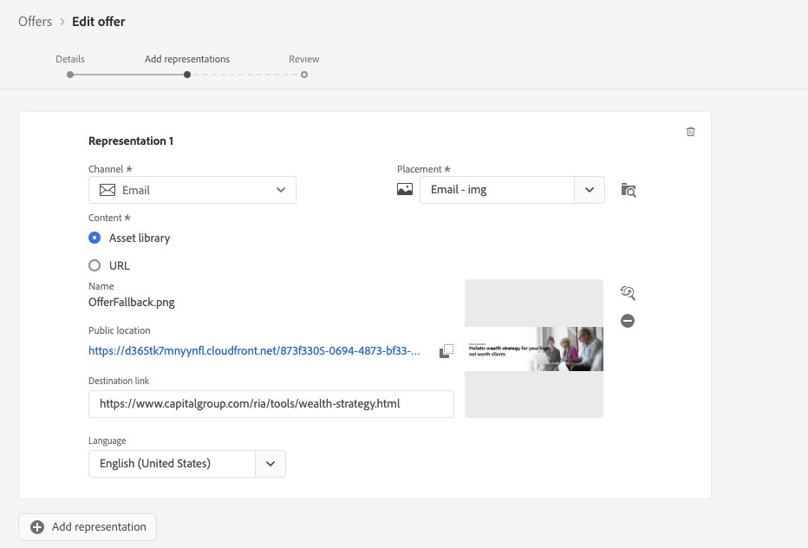The width and height of the screenshot is (808, 548).
Task: Click the plus icon on Add representation
Action: (37, 527)
